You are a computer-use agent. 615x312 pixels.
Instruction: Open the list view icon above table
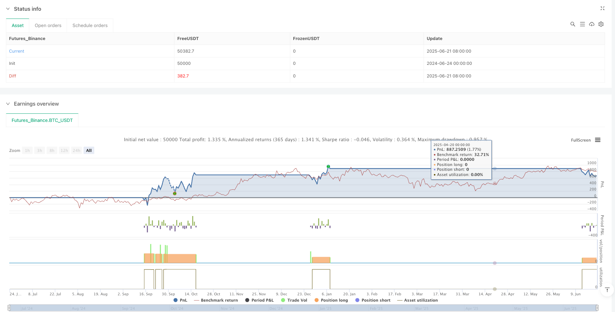pyautogui.click(x=582, y=24)
